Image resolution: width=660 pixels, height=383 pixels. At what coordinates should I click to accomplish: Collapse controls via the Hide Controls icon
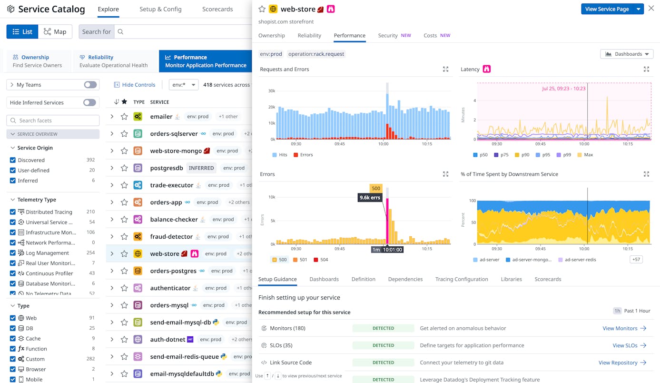pos(116,84)
